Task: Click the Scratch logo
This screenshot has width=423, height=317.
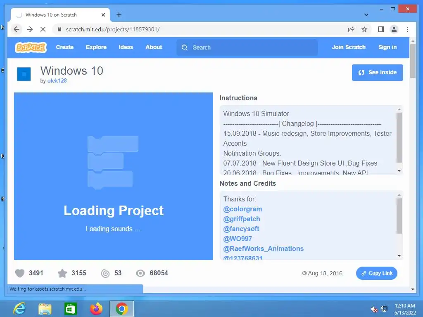Action: click(x=31, y=47)
